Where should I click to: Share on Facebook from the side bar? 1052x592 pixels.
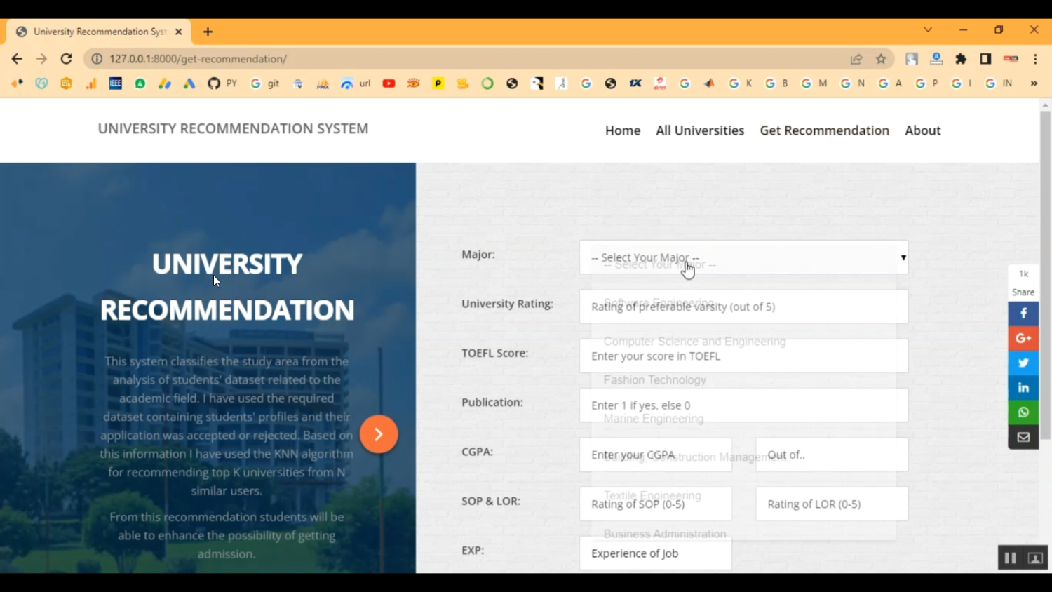pos(1023,314)
